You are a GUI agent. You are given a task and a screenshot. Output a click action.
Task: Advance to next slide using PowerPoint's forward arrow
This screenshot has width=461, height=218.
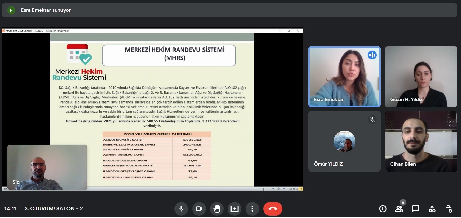point(284,189)
